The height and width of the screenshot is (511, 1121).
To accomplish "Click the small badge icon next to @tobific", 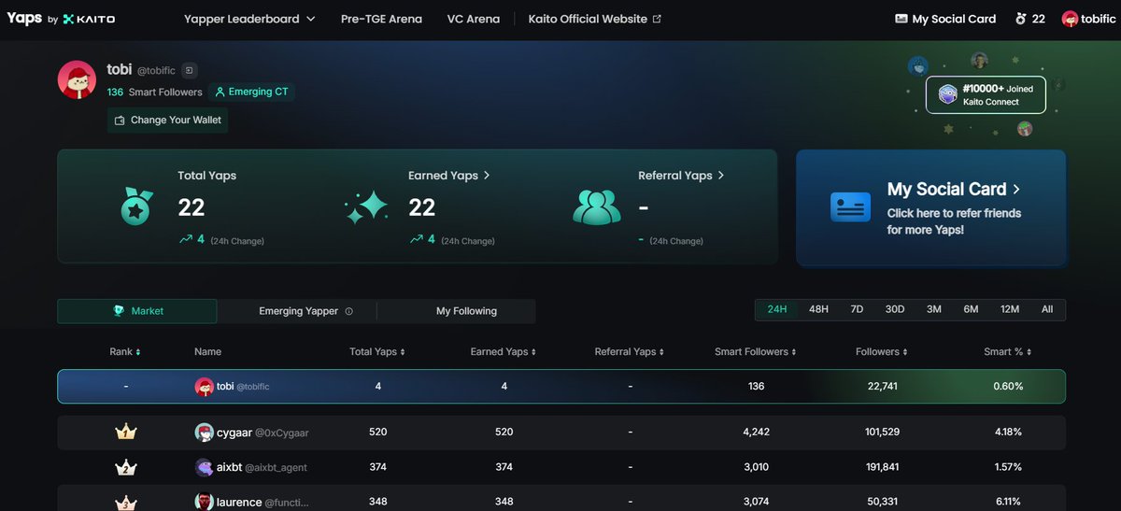I will (190, 70).
